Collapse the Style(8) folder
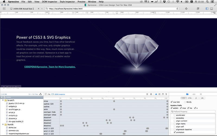The height and width of the screenshot is (136, 217). [x=3, y=125]
